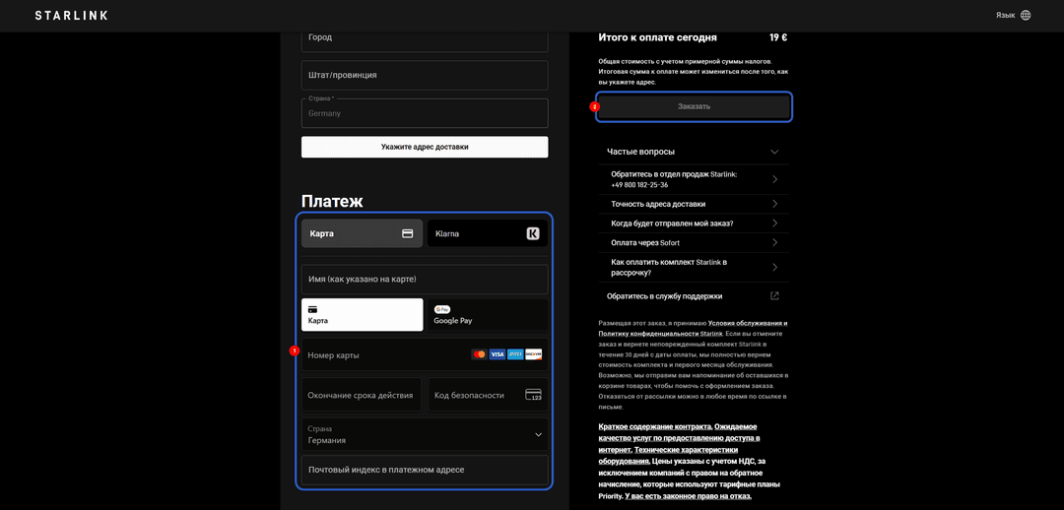Click the Почтовый индекс в платежном адресе field

coord(425,470)
